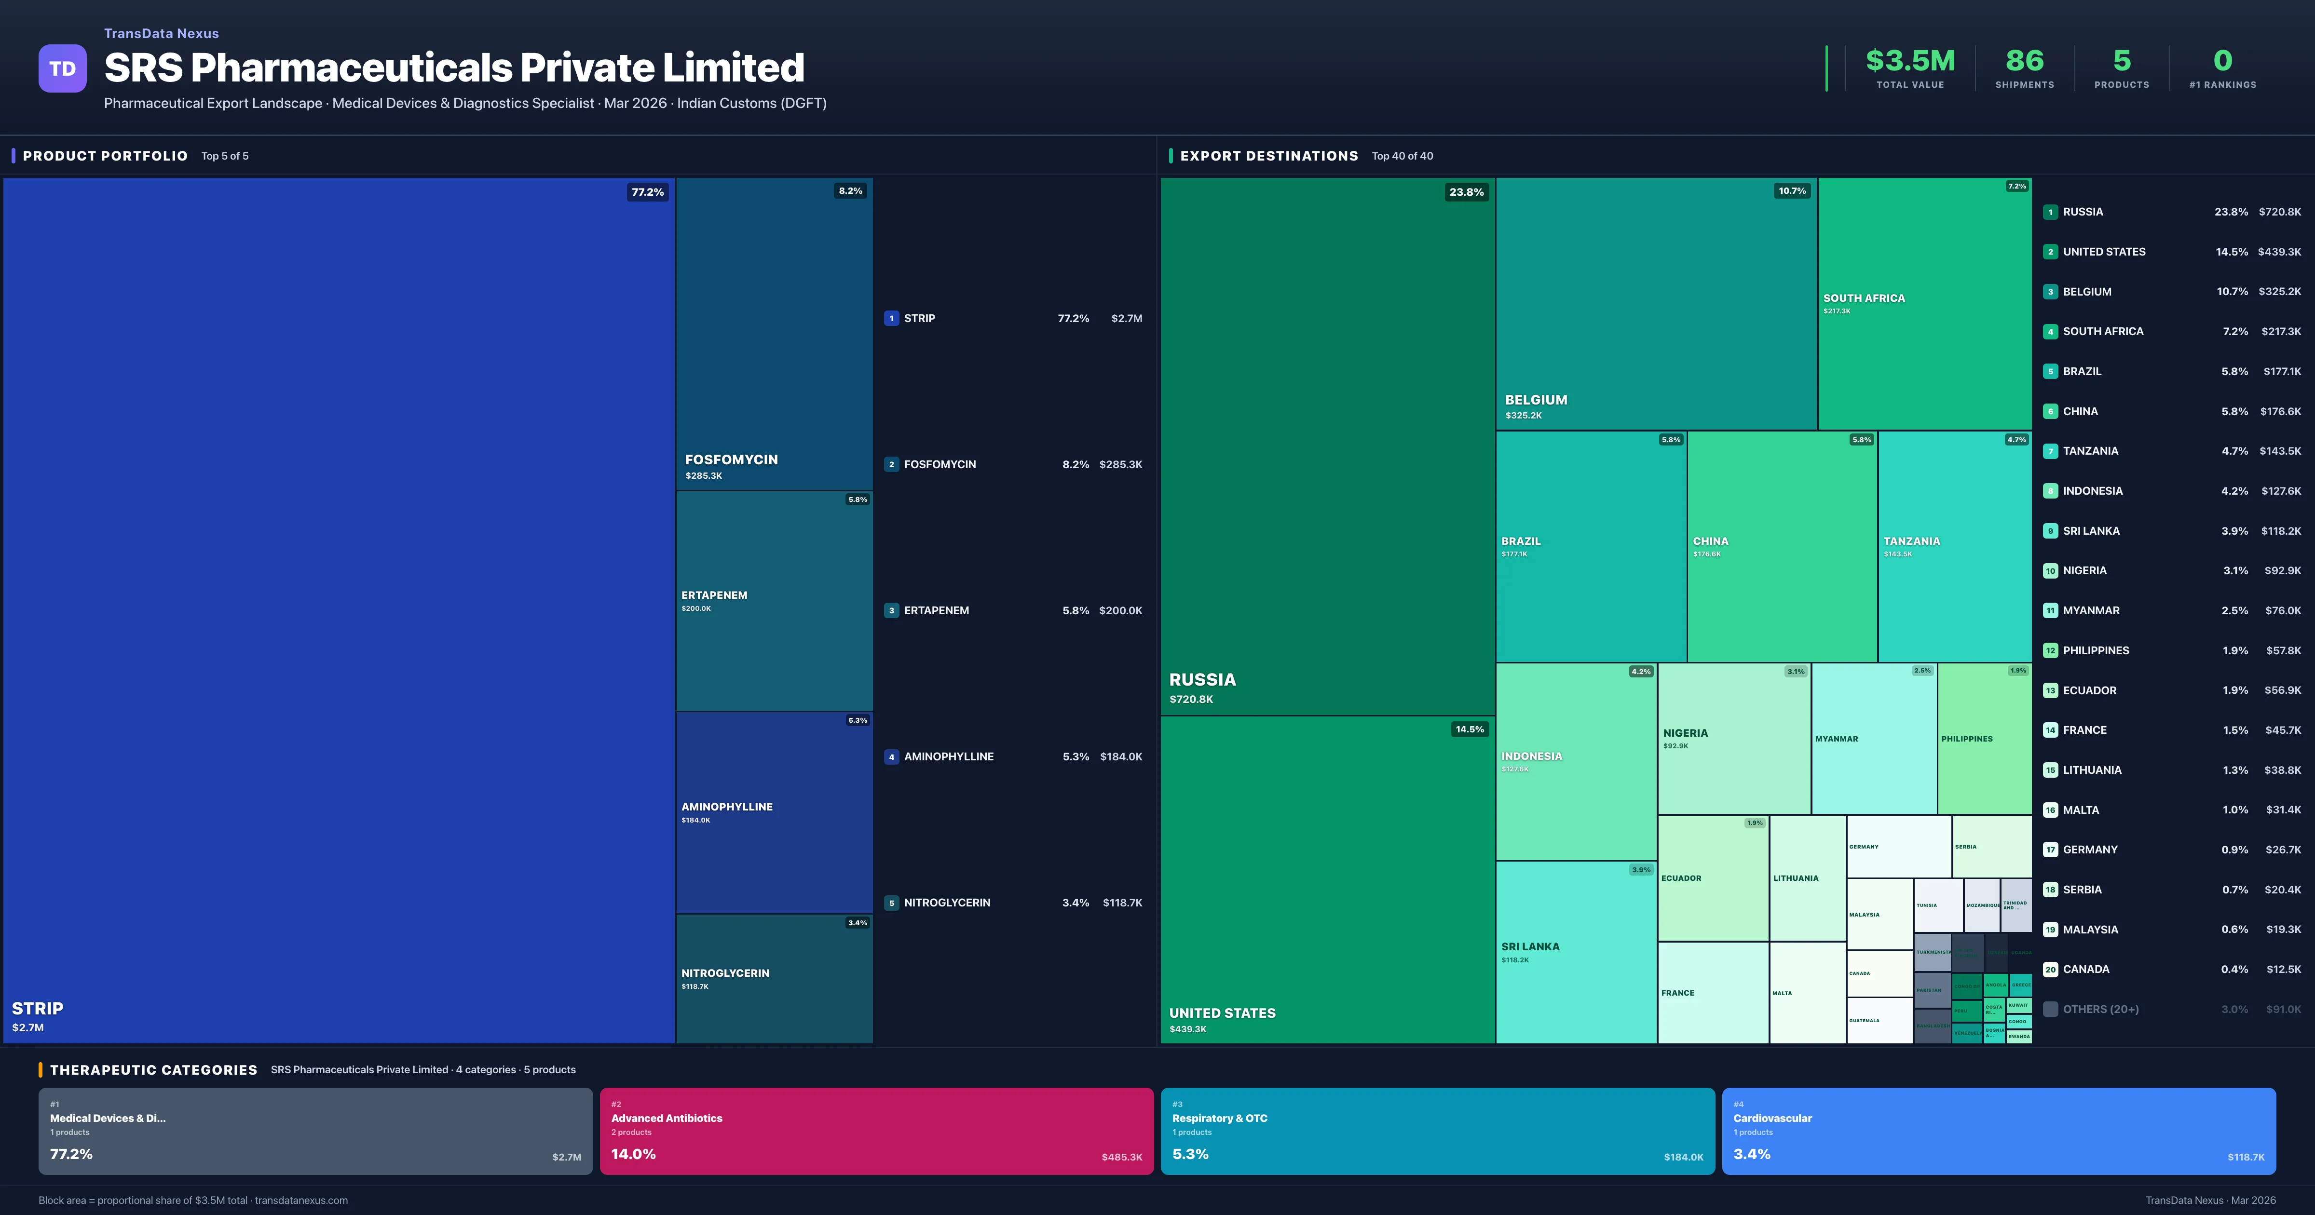2315x1215 pixels.
Task: Click the transdatanexus.com footer link
Action: tap(301, 1201)
